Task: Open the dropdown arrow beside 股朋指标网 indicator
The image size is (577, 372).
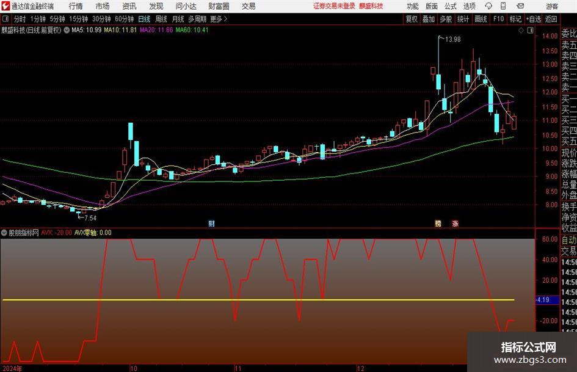Action: tap(4, 233)
